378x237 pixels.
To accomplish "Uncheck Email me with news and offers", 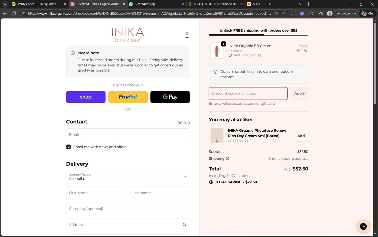I will pos(69,147).
